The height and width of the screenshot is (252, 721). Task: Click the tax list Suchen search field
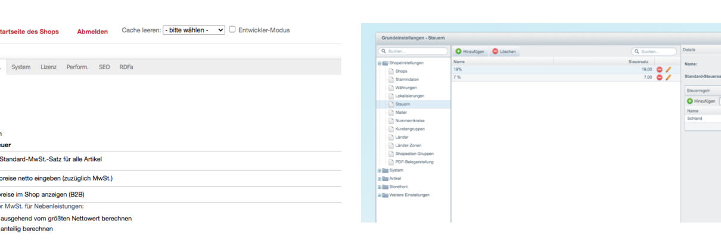[x=654, y=52]
